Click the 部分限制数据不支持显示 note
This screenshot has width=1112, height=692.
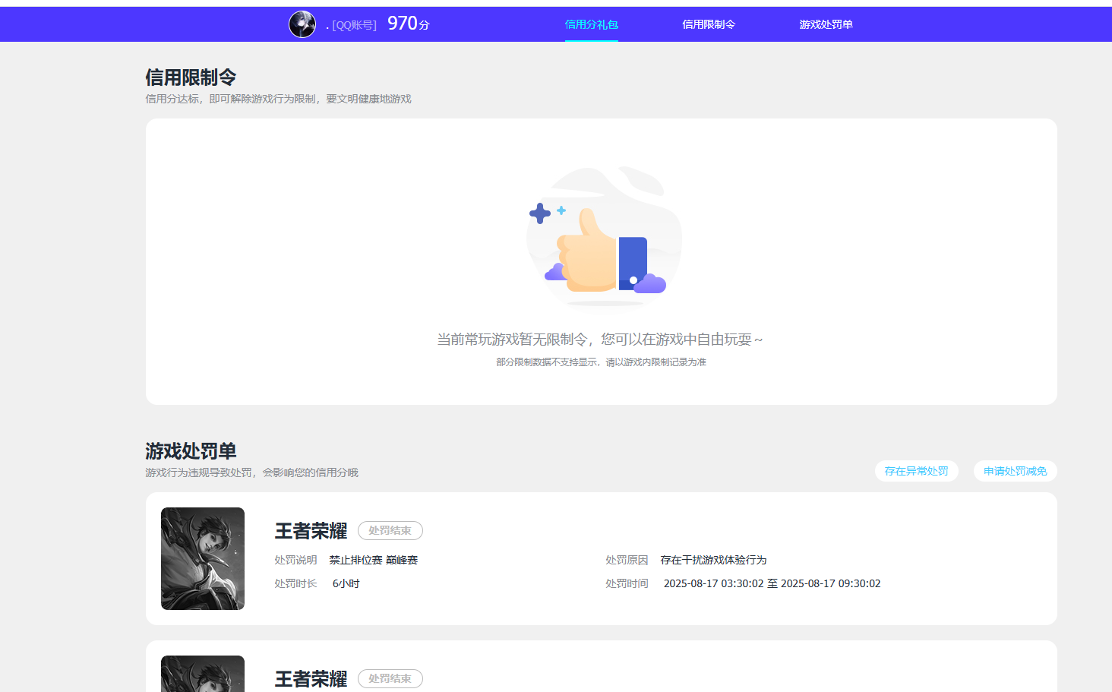[601, 362]
